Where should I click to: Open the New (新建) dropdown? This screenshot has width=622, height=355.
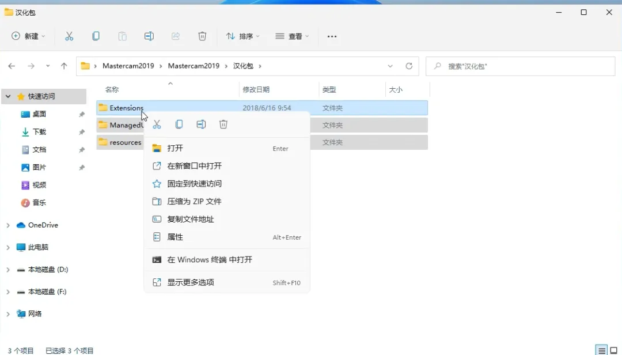click(x=28, y=36)
